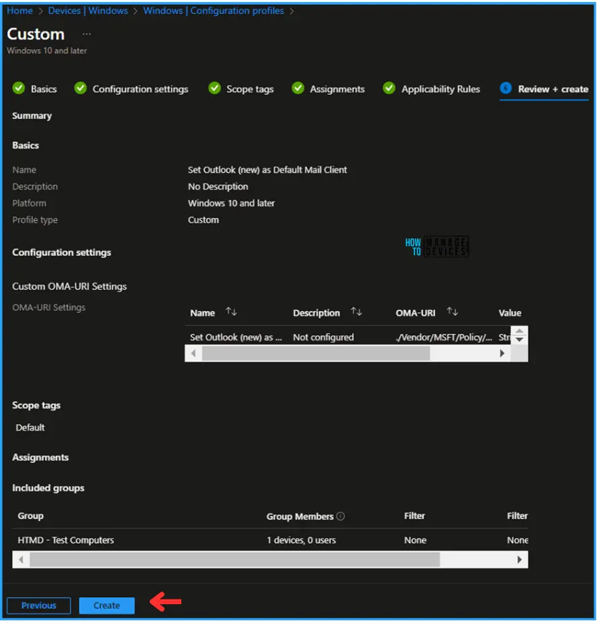Click the checkmark icon beside Configuration settings
The height and width of the screenshot is (621, 597).
tap(81, 89)
